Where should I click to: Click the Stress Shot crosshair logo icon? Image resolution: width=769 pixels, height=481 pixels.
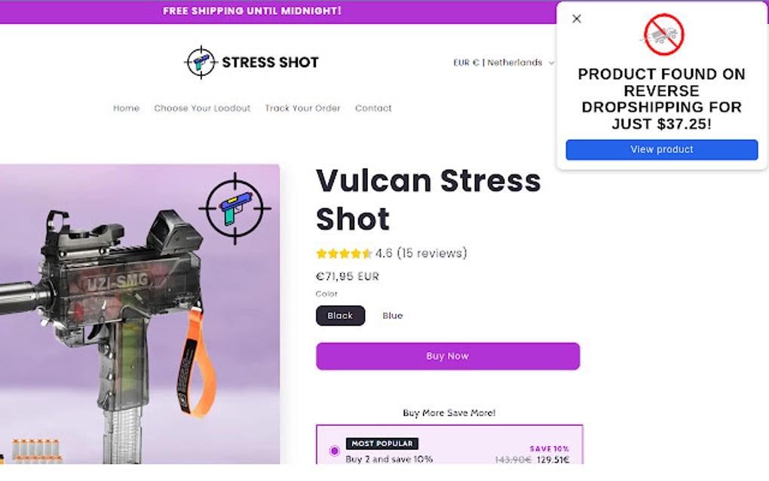(201, 63)
